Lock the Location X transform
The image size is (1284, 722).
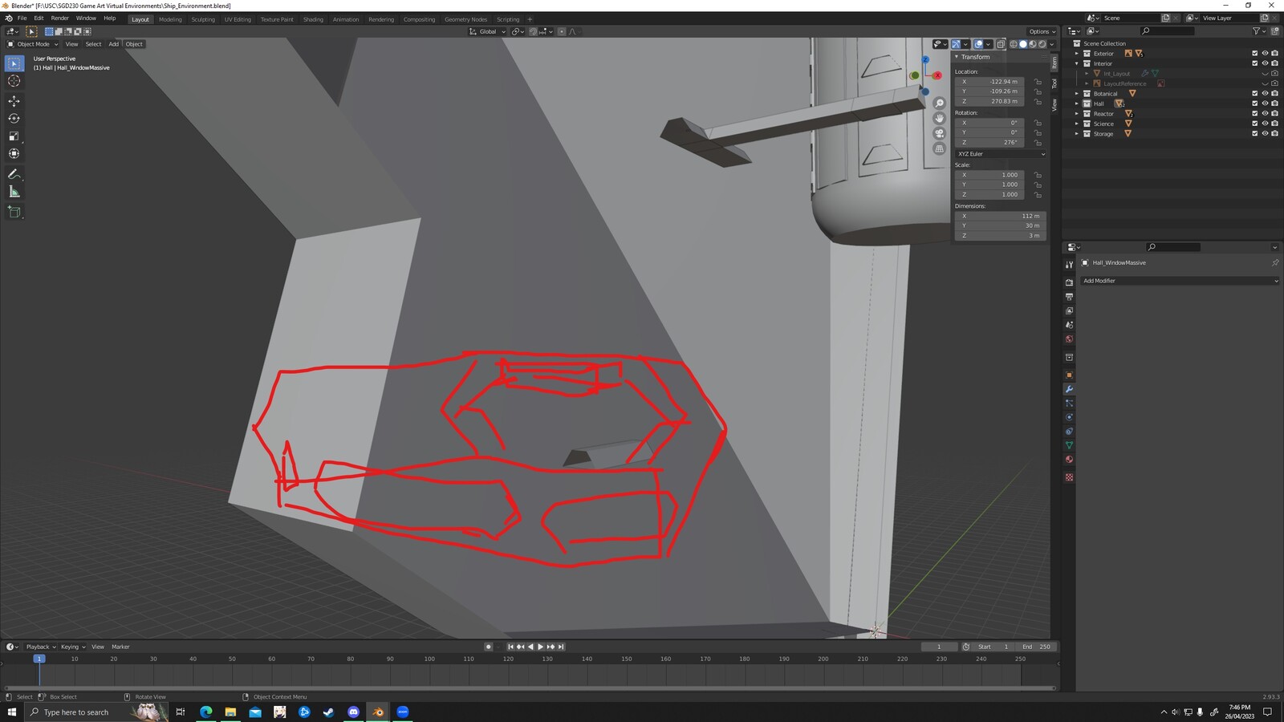tap(1038, 82)
